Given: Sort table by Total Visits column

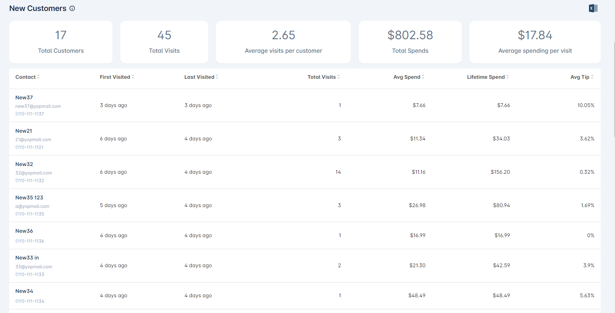Looking at the screenshot, I should 323,77.
